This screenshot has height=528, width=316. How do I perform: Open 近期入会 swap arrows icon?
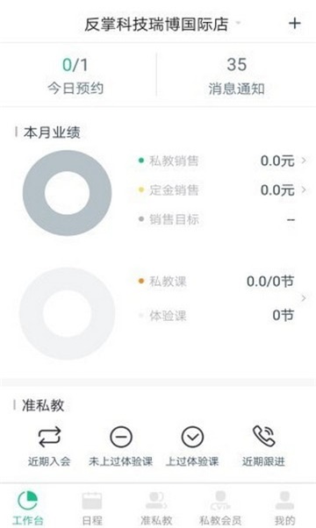(49, 437)
